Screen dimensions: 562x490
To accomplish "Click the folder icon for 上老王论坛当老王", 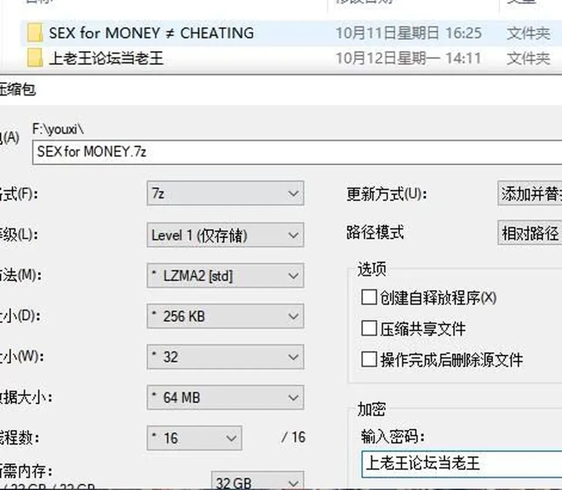I will pos(35,58).
